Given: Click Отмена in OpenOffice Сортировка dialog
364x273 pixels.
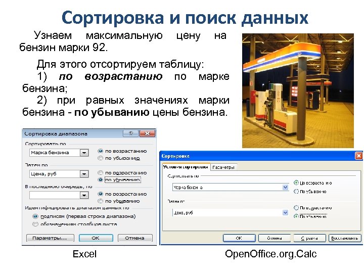Looking at the screenshot, I should pos(275,238).
